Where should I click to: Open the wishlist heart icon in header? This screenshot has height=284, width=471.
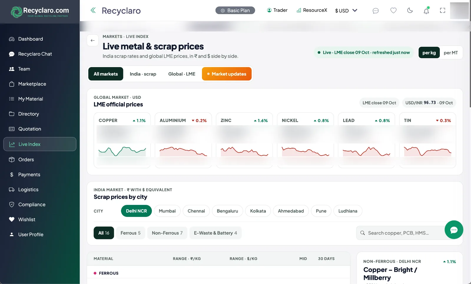(393, 11)
